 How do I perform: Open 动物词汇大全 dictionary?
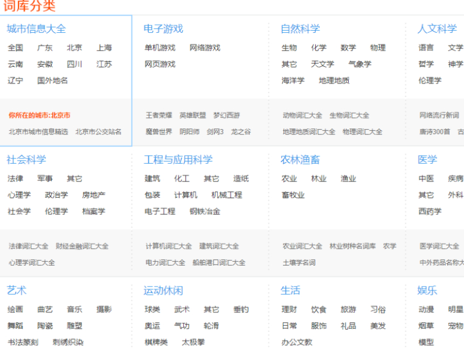coord(302,115)
